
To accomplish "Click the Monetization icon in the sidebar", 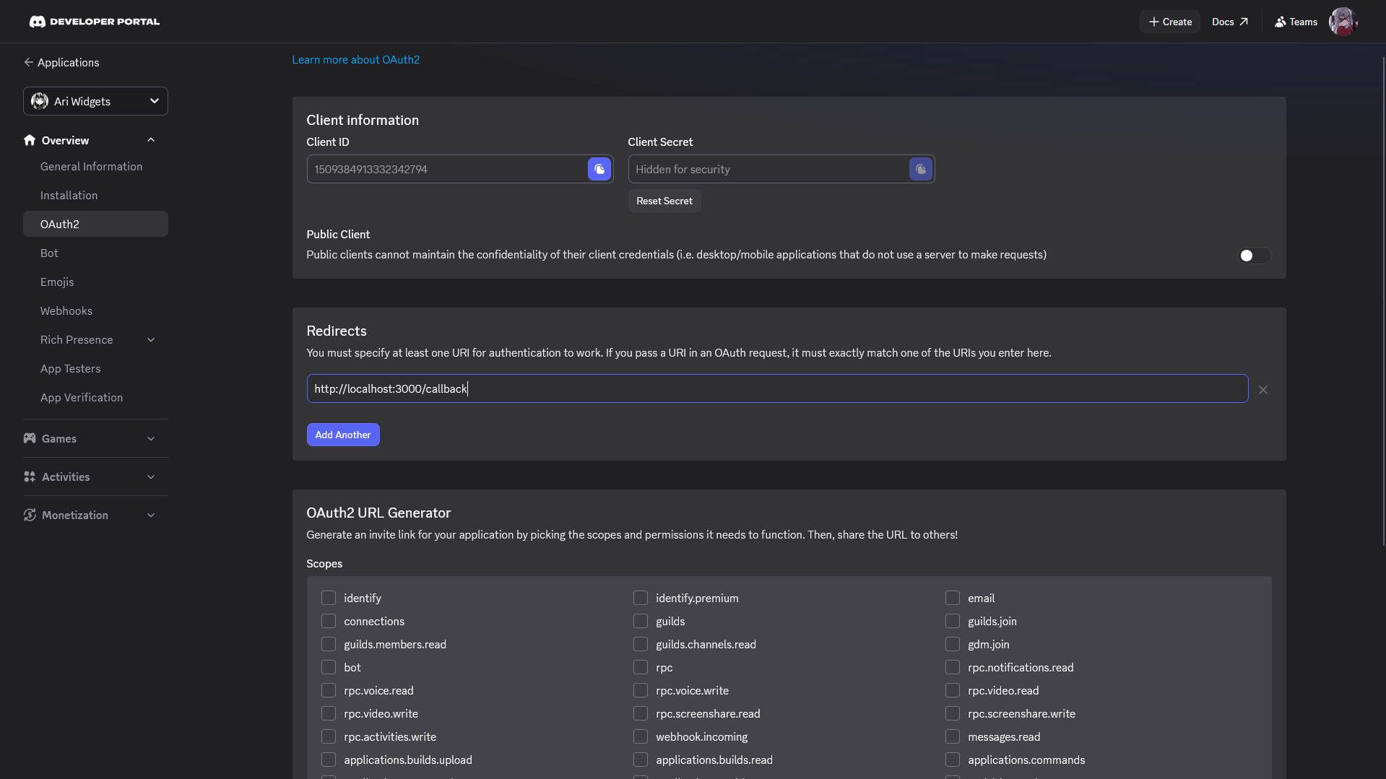I will (30, 515).
